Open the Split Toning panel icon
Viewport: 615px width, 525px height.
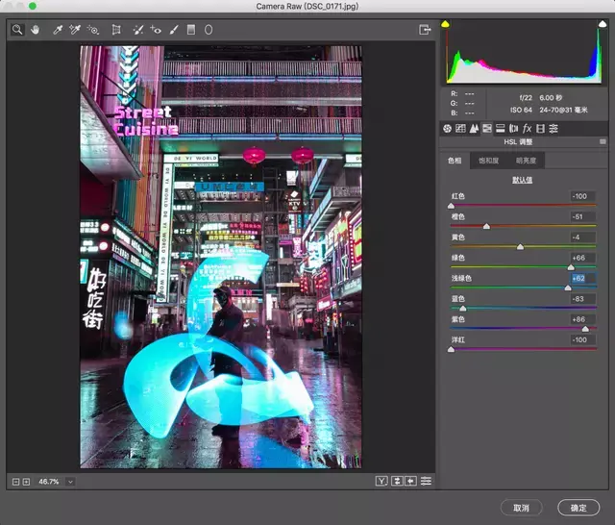point(500,128)
